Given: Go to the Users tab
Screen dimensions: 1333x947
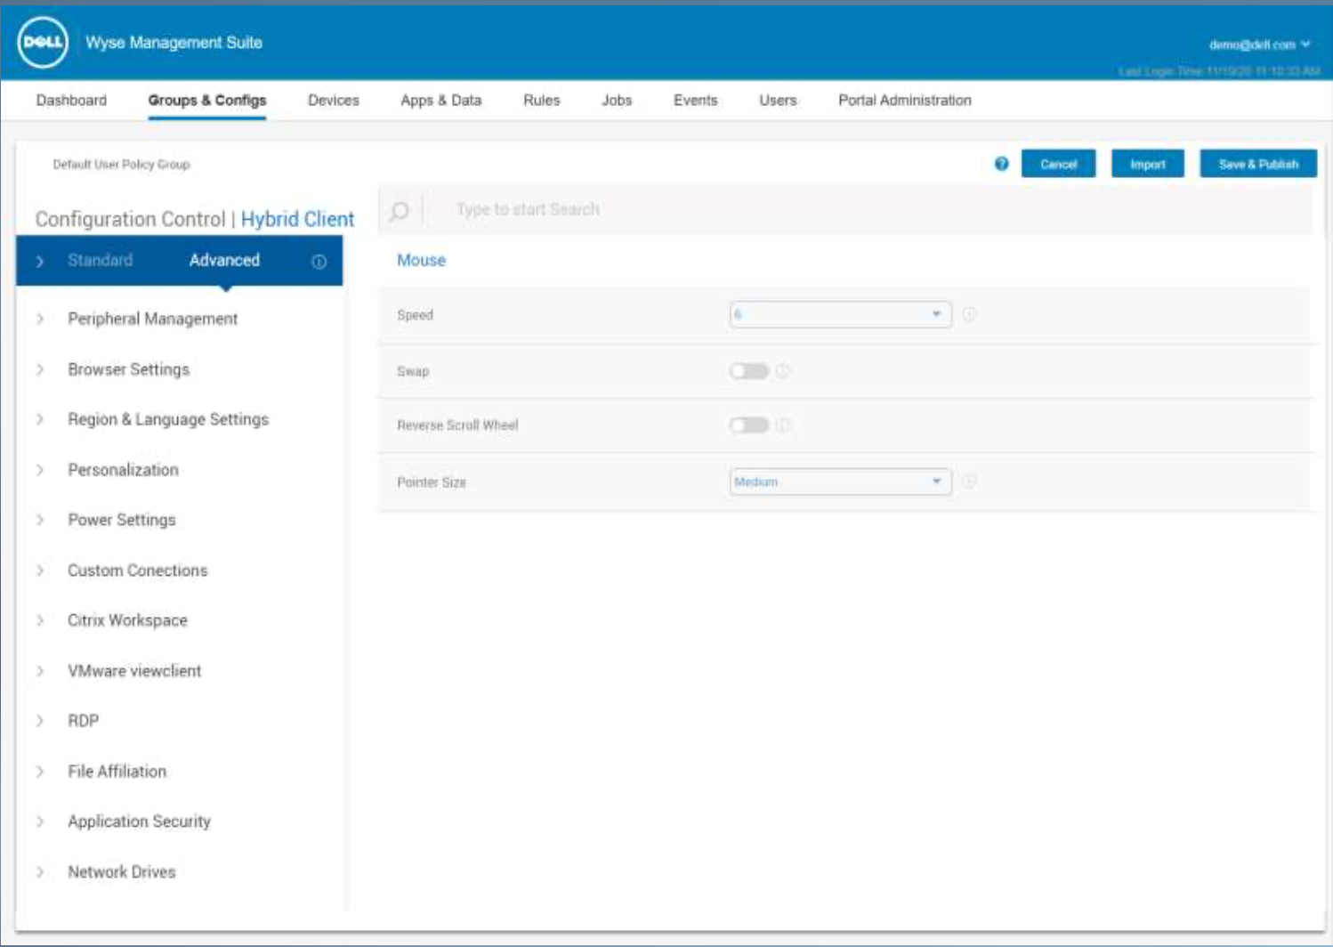Looking at the screenshot, I should tap(778, 101).
